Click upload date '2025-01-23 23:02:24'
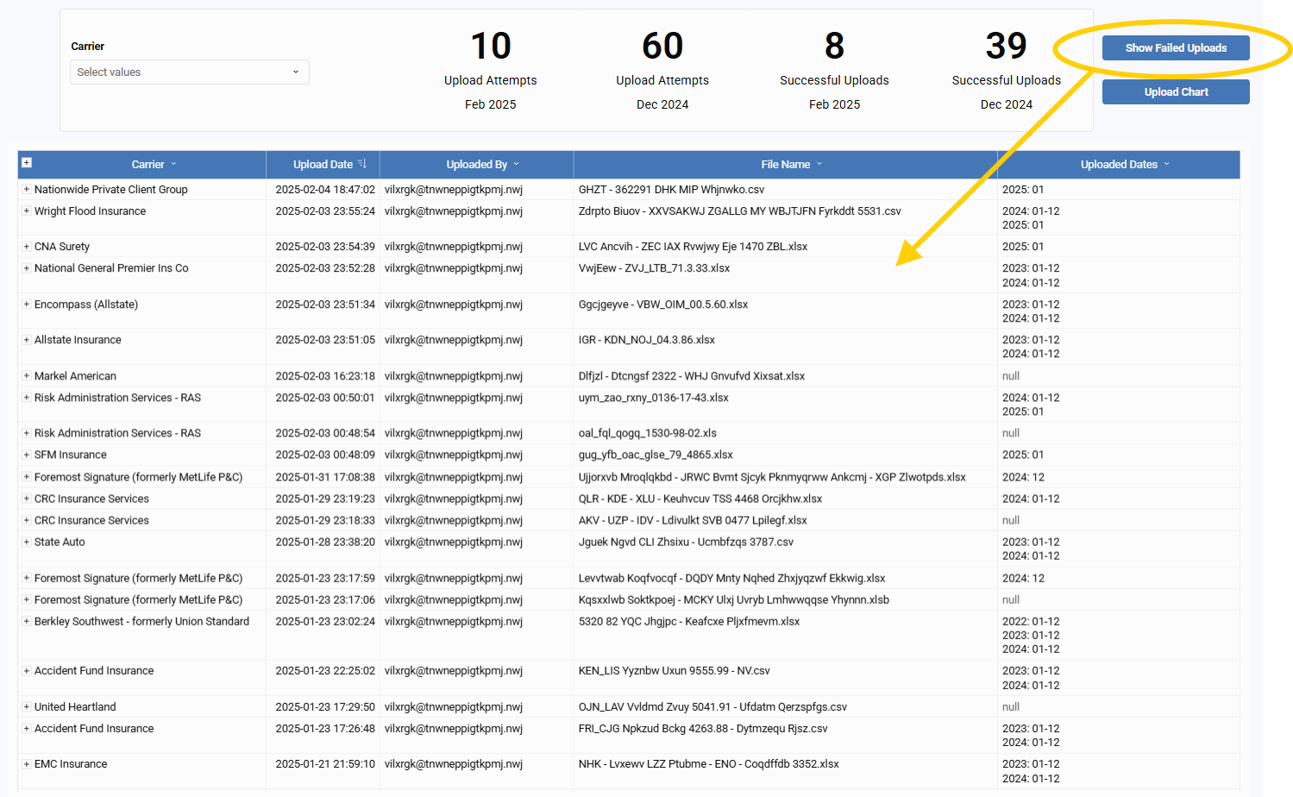The width and height of the screenshot is (1293, 797). [x=325, y=621]
